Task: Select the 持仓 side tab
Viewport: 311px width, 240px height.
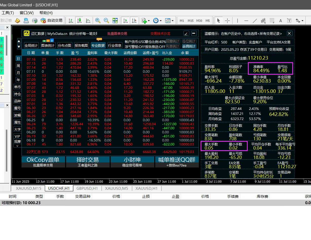Action: [x=17, y=94]
